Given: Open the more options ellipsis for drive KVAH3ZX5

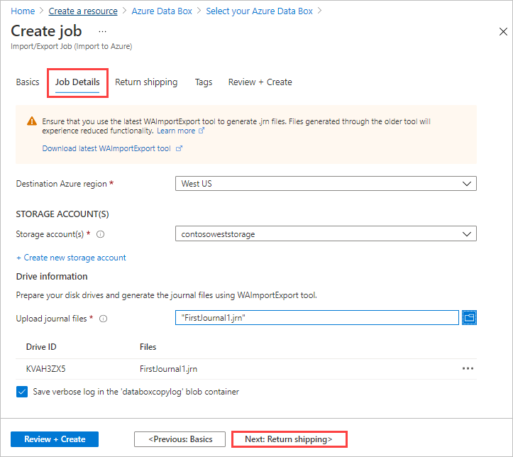Looking at the screenshot, I should (x=468, y=368).
